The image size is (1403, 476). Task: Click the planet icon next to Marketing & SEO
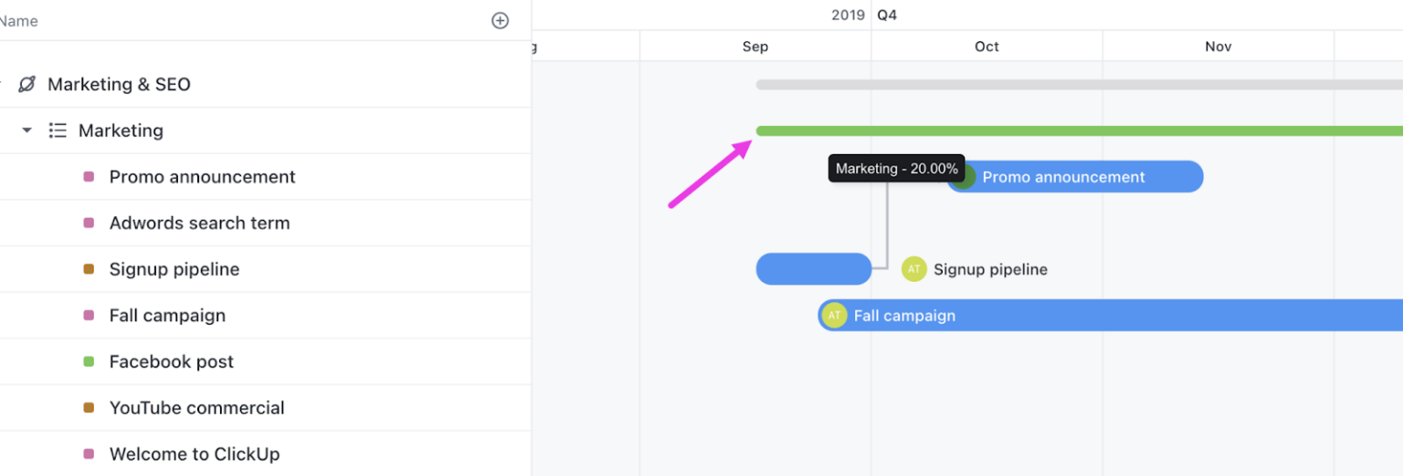point(27,84)
